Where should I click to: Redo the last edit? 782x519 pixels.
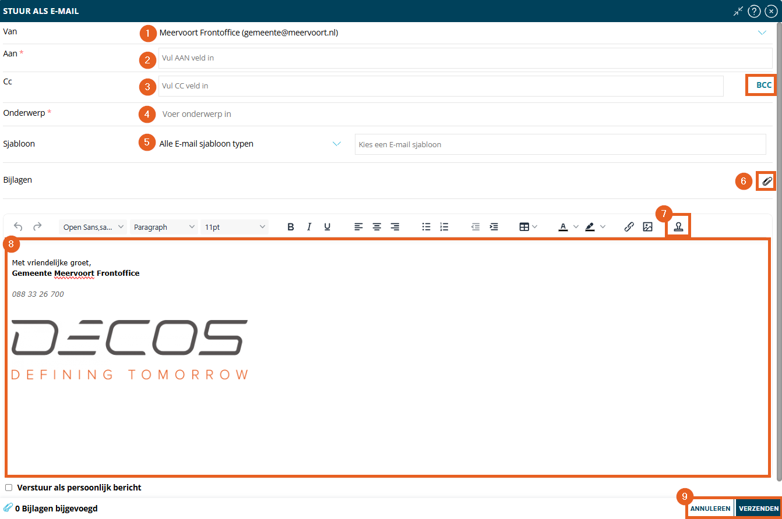click(37, 227)
